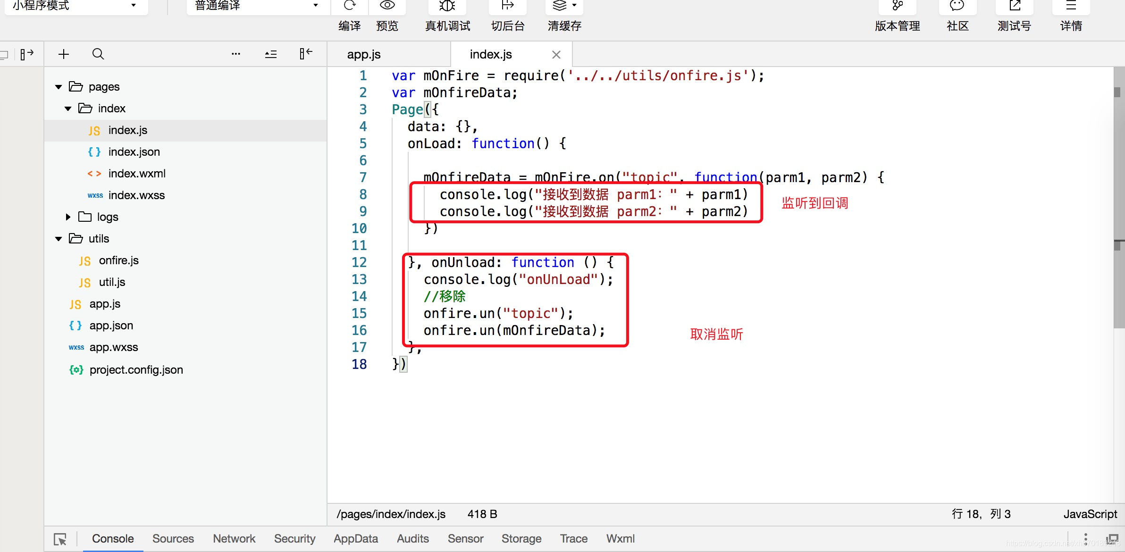The height and width of the screenshot is (552, 1125).
Task: Open 版本管理 version control
Action: (897, 6)
